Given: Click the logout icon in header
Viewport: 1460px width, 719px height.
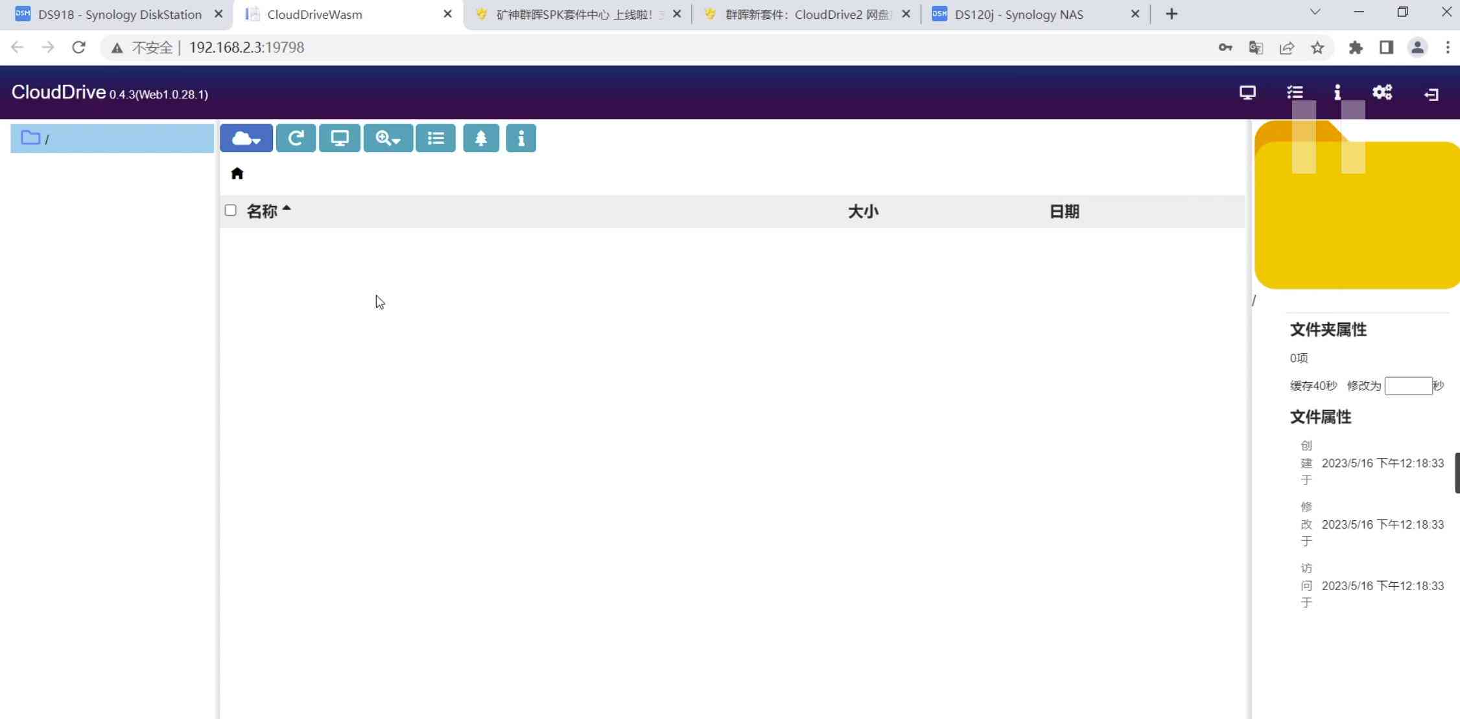Looking at the screenshot, I should [x=1431, y=95].
